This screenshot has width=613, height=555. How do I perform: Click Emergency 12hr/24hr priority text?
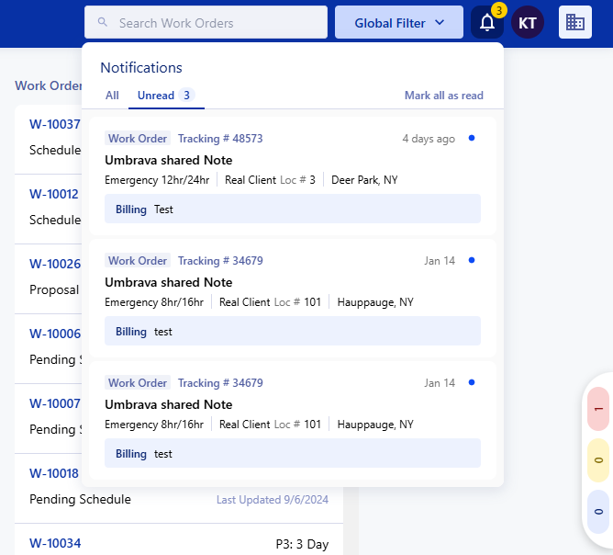[x=157, y=180]
